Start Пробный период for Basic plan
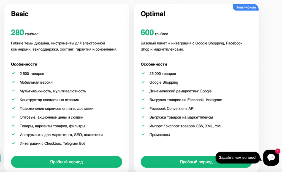 (67, 162)
